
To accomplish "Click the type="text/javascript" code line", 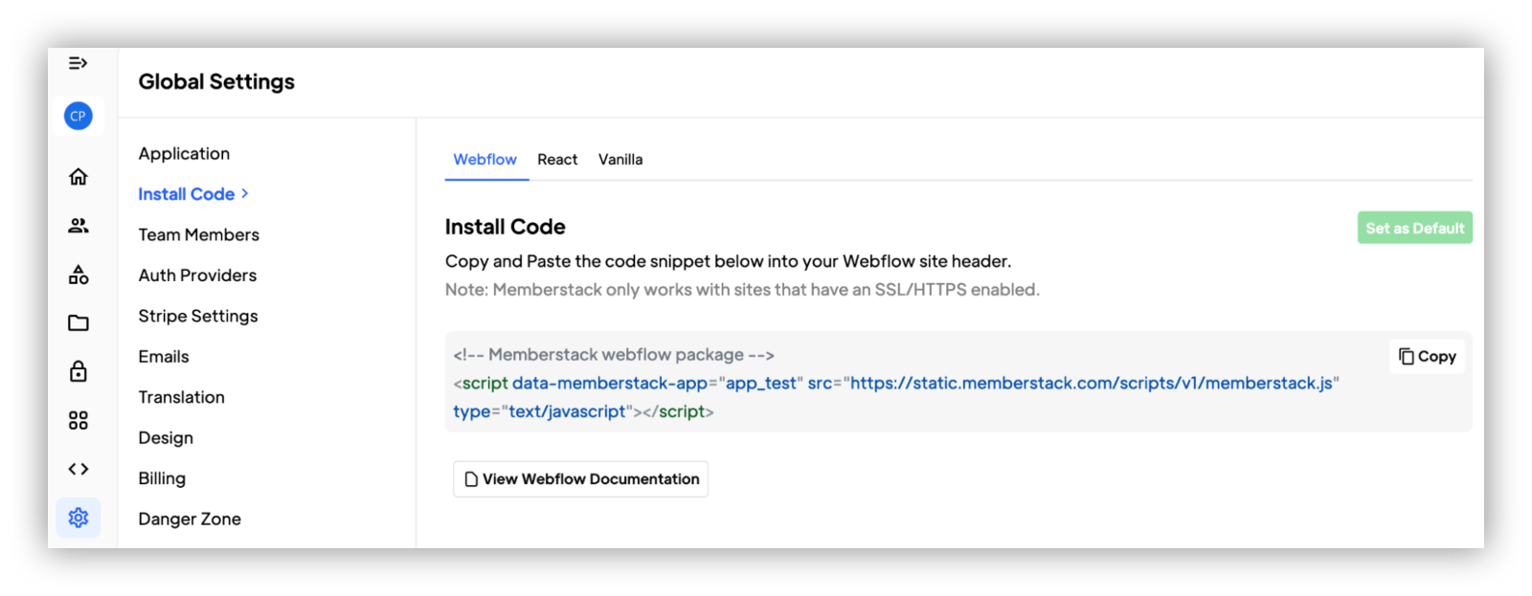I will point(583,411).
